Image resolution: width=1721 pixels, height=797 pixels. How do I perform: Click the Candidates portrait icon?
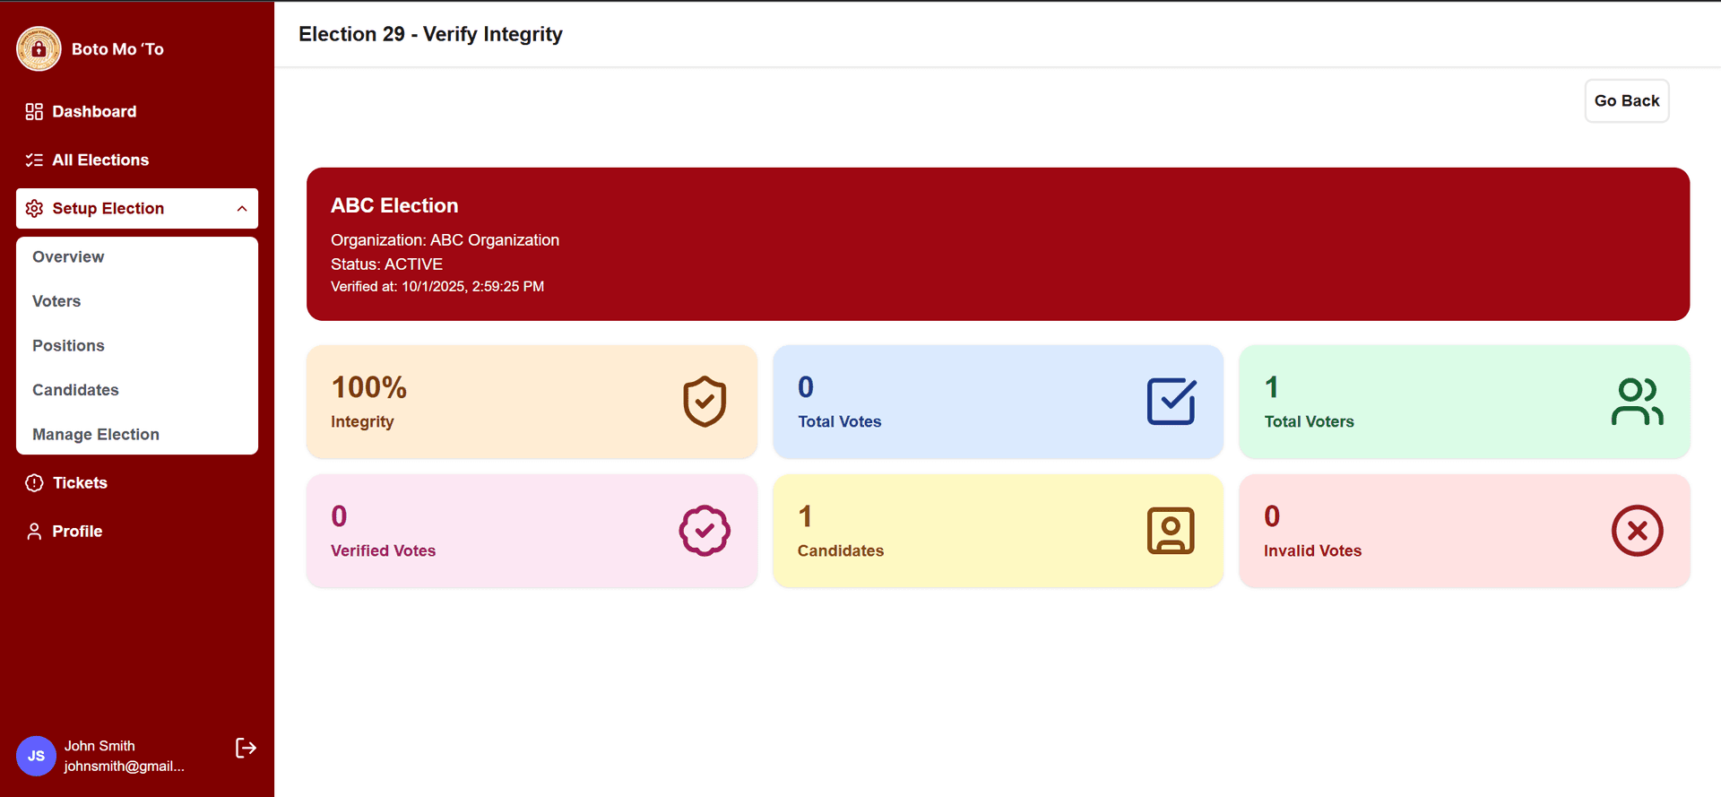click(x=1171, y=531)
